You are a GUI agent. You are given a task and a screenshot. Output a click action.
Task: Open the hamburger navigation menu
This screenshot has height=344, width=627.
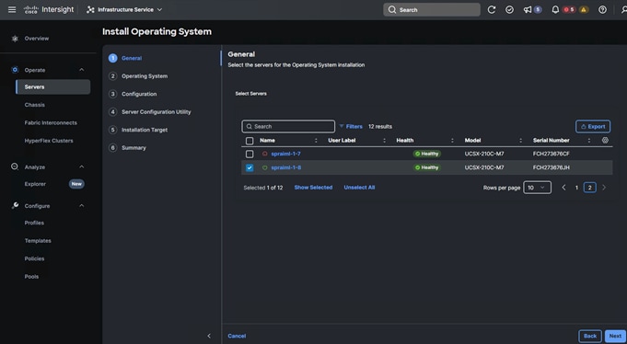(12, 9)
